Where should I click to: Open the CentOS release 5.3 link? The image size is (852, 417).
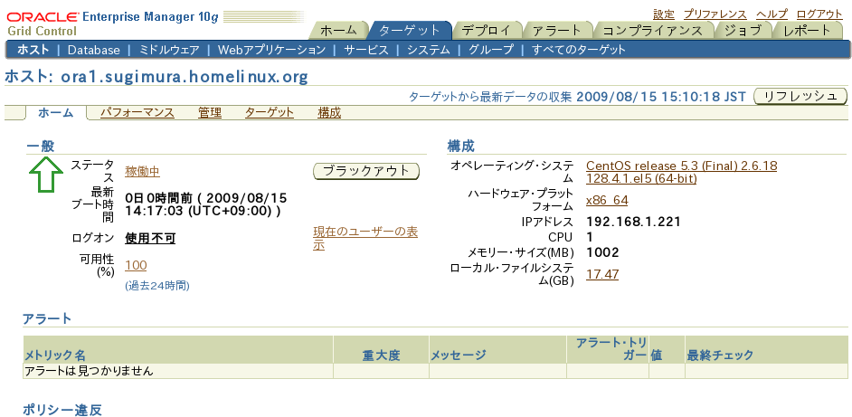681,172
